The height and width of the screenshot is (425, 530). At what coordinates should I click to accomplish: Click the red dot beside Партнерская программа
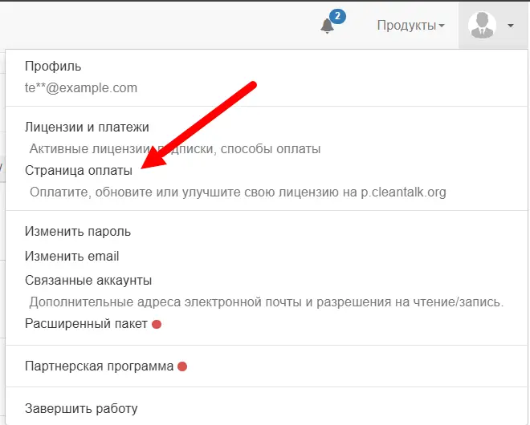182,366
